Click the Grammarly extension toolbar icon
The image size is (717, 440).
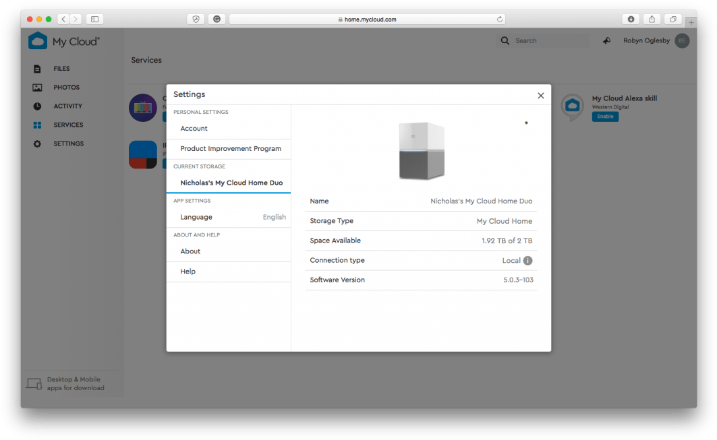[x=217, y=19]
